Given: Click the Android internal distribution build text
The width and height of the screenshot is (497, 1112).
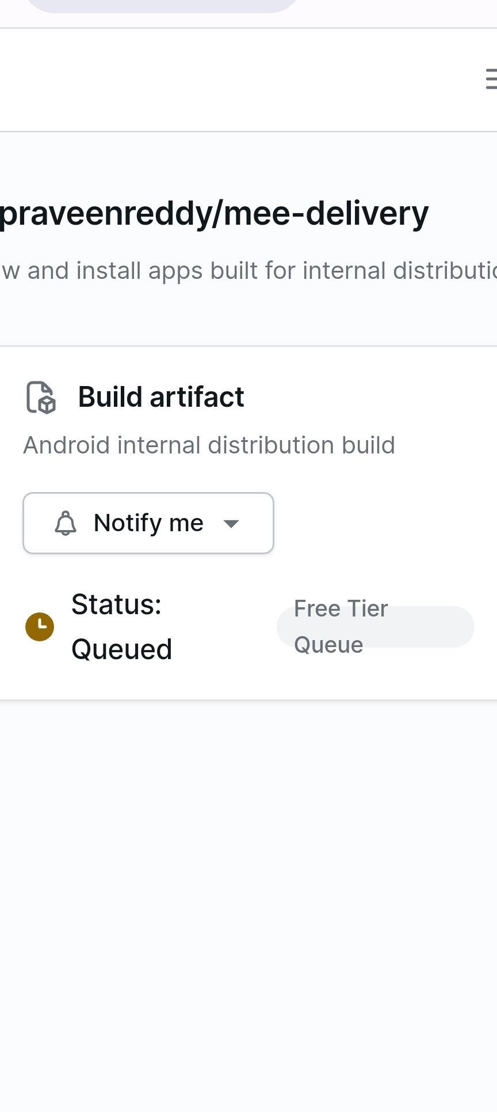Looking at the screenshot, I should 209,445.
